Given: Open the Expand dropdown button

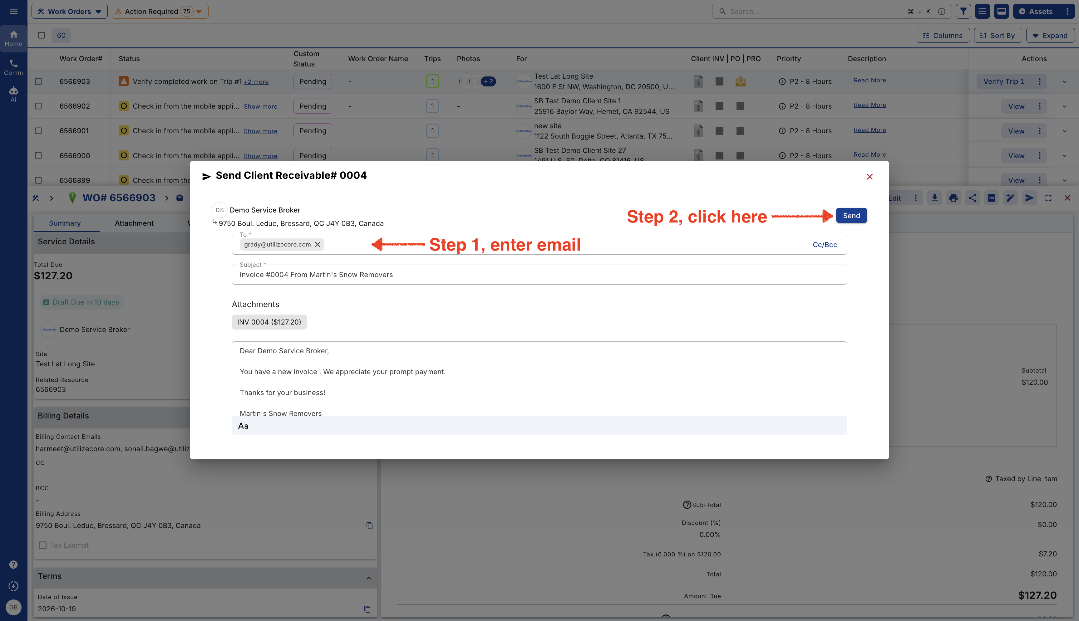Looking at the screenshot, I should pyautogui.click(x=1050, y=35).
